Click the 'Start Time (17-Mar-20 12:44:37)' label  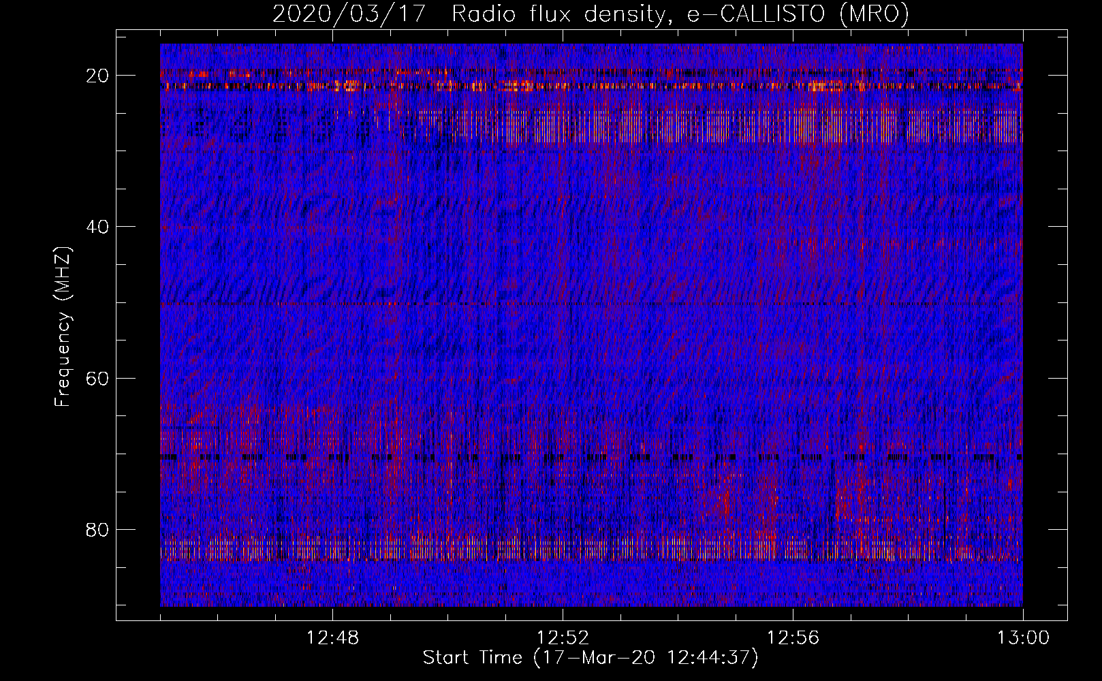pyautogui.click(x=591, y=658)
